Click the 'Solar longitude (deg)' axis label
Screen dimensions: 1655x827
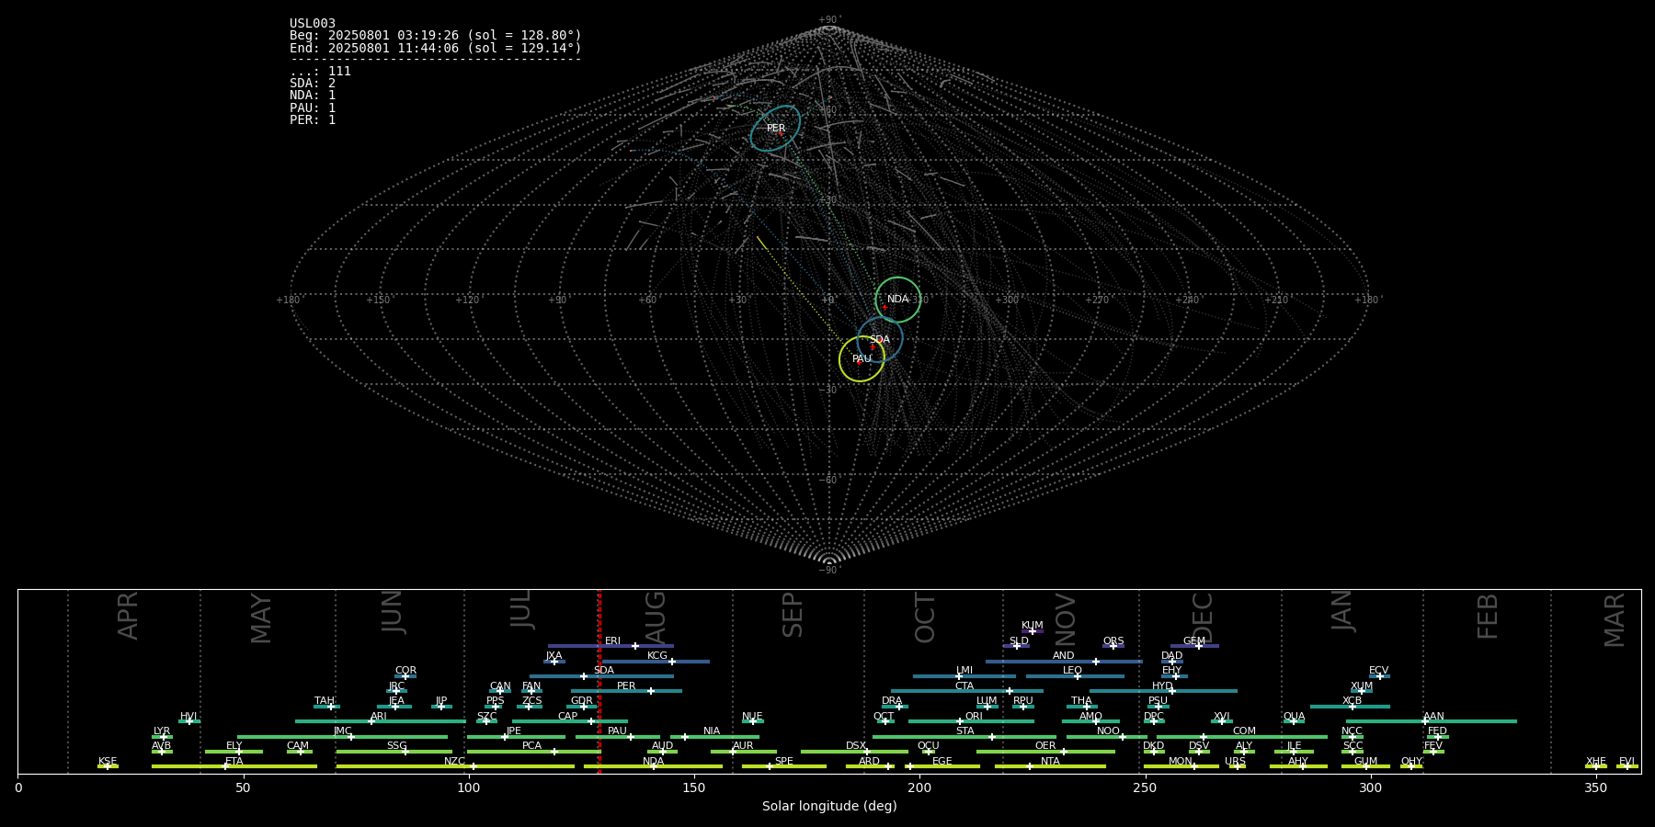829,807
